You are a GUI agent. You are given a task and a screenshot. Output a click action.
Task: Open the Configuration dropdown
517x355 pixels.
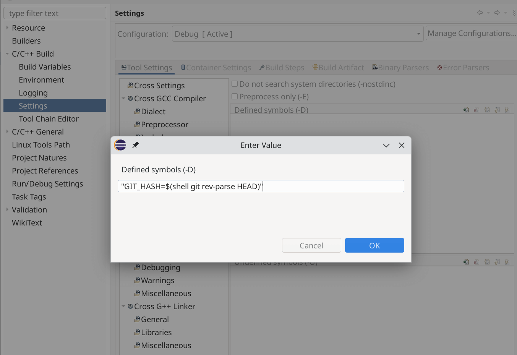418,34
